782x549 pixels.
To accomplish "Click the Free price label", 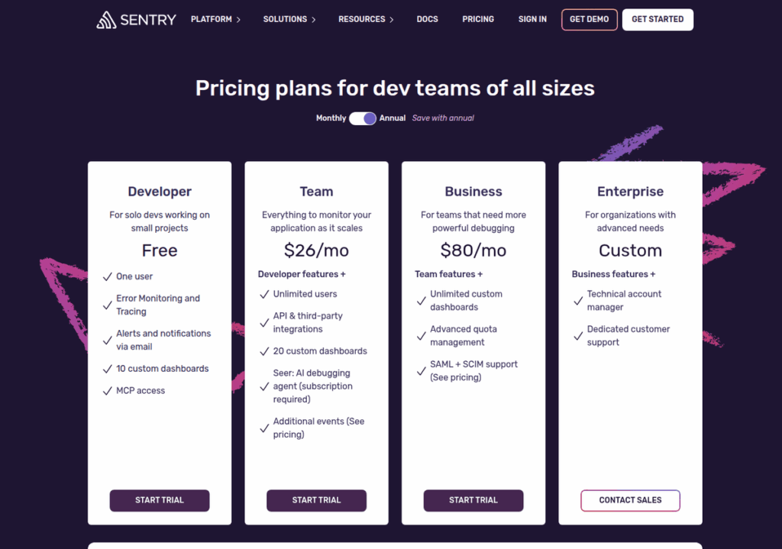I will 160,250.
